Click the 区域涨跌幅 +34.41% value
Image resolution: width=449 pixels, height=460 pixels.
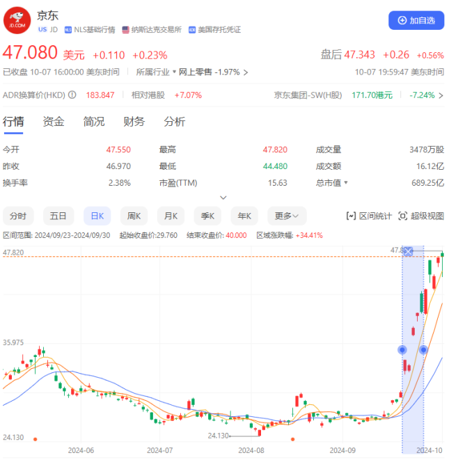tap(309, 235)
